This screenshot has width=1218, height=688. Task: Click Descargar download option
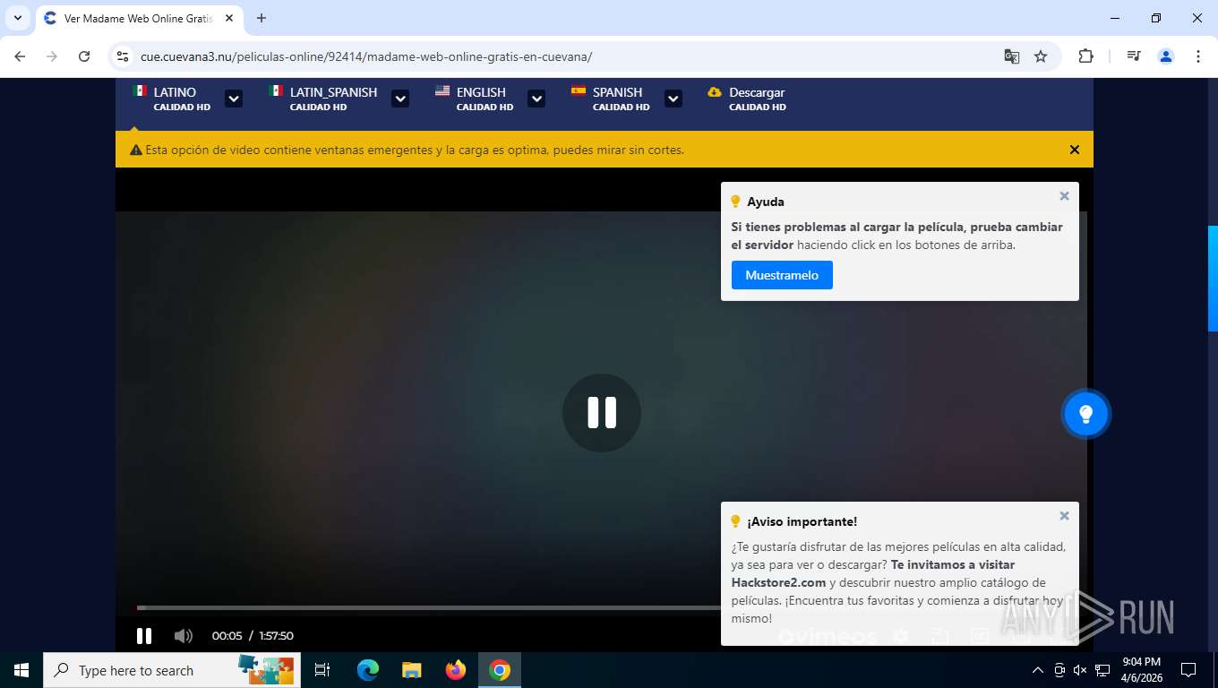click(x=747, y=99)
